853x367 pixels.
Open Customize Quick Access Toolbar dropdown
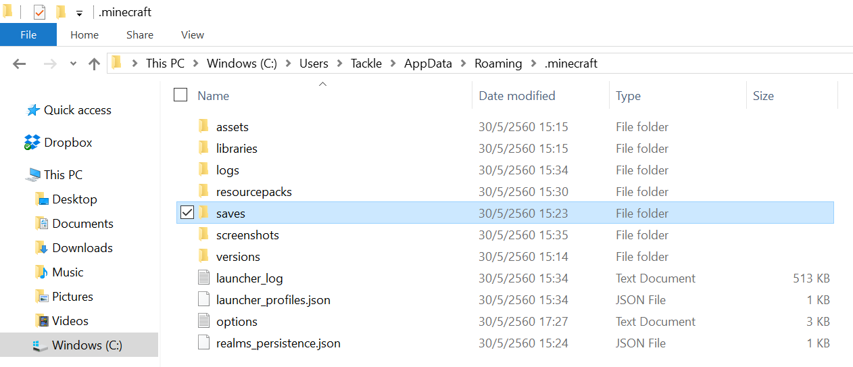click(x=79, y=13)
